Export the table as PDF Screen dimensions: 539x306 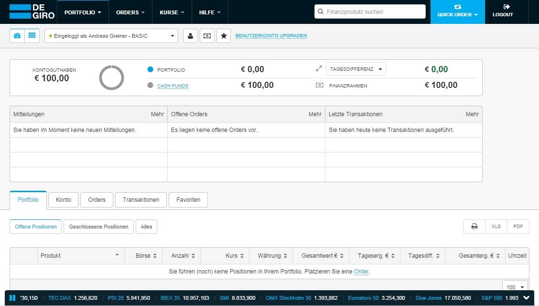click(x=518, y=227)
